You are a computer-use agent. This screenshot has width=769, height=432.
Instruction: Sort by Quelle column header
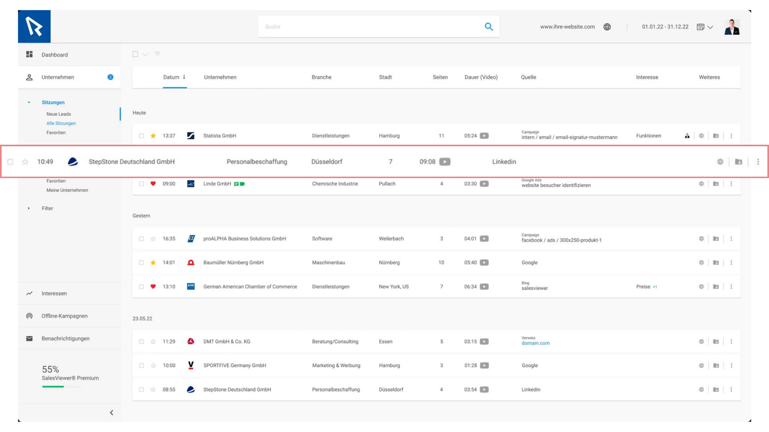click(528, 77)
